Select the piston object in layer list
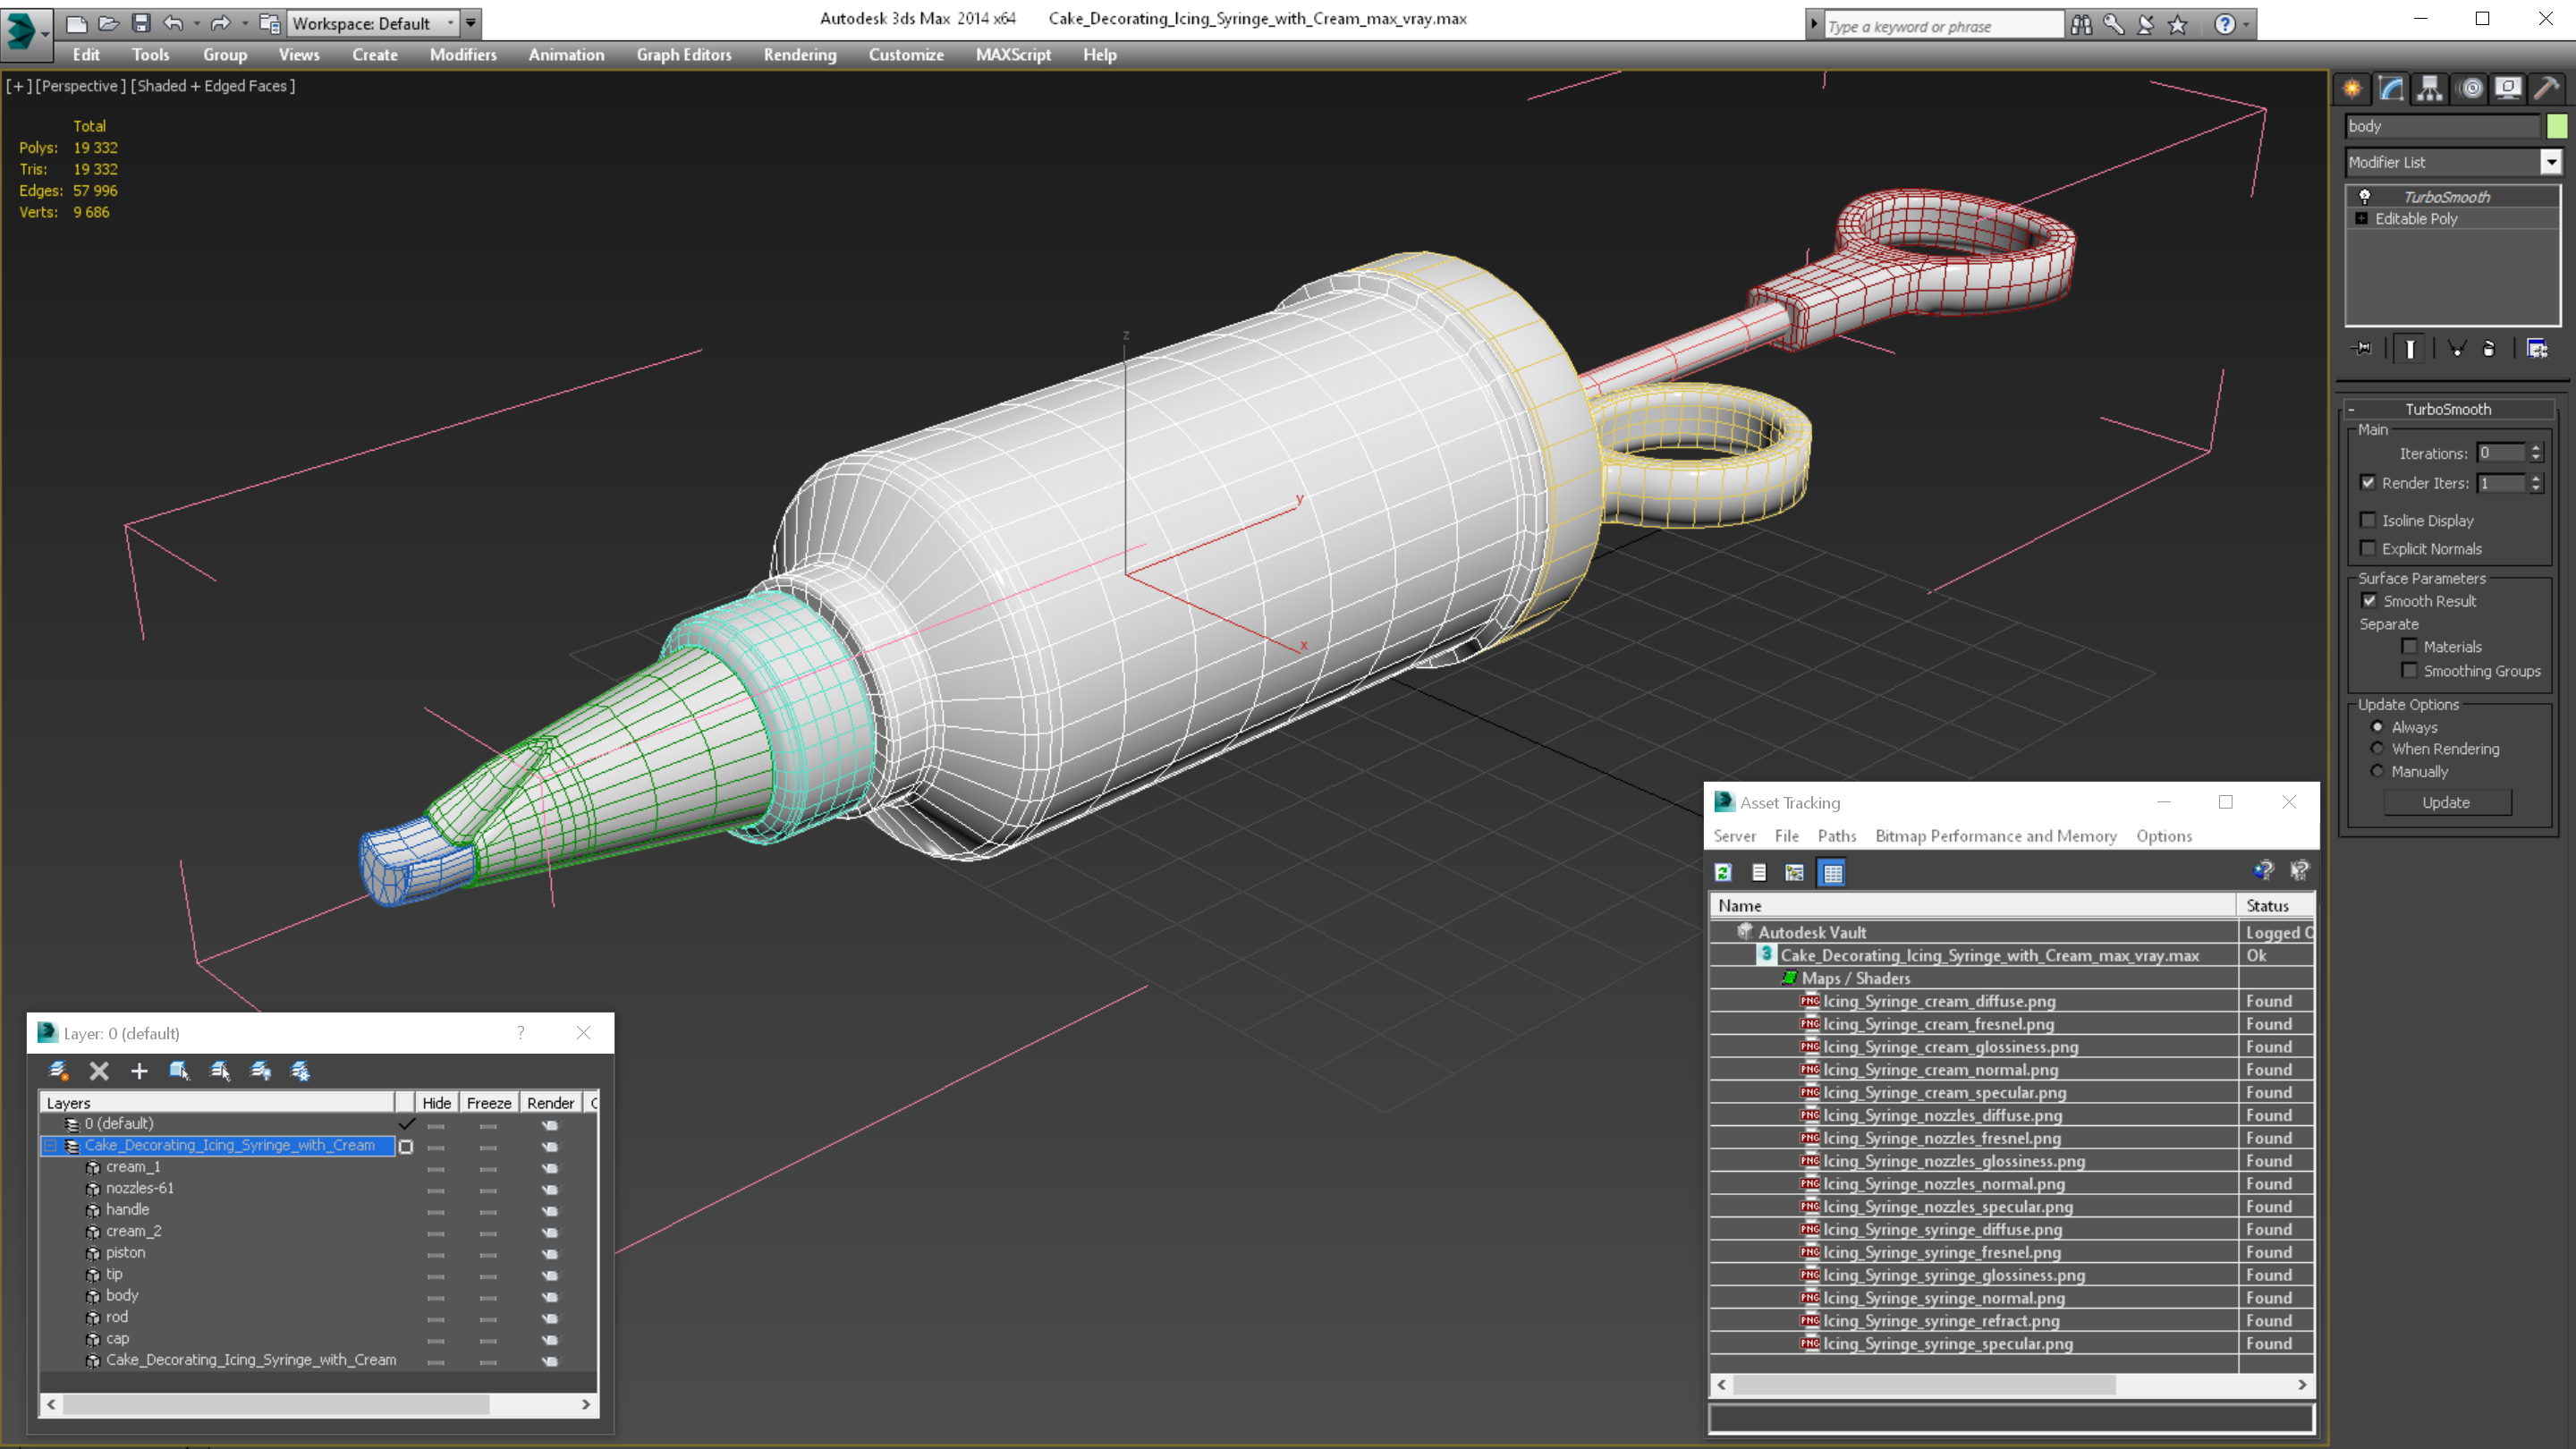The width and height of the screenshot is (2576, 1449). [126, 1253]
